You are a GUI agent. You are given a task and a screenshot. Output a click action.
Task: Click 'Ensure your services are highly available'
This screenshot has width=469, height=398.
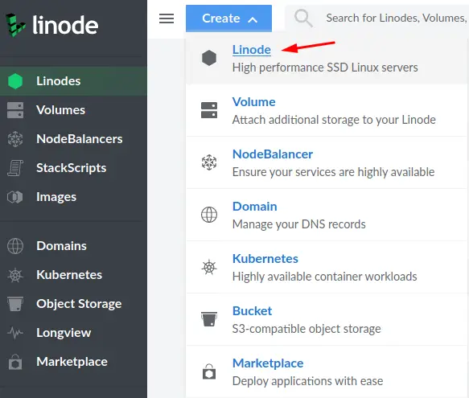334,172
